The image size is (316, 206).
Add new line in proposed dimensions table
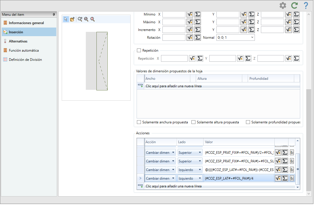[174, 86]
